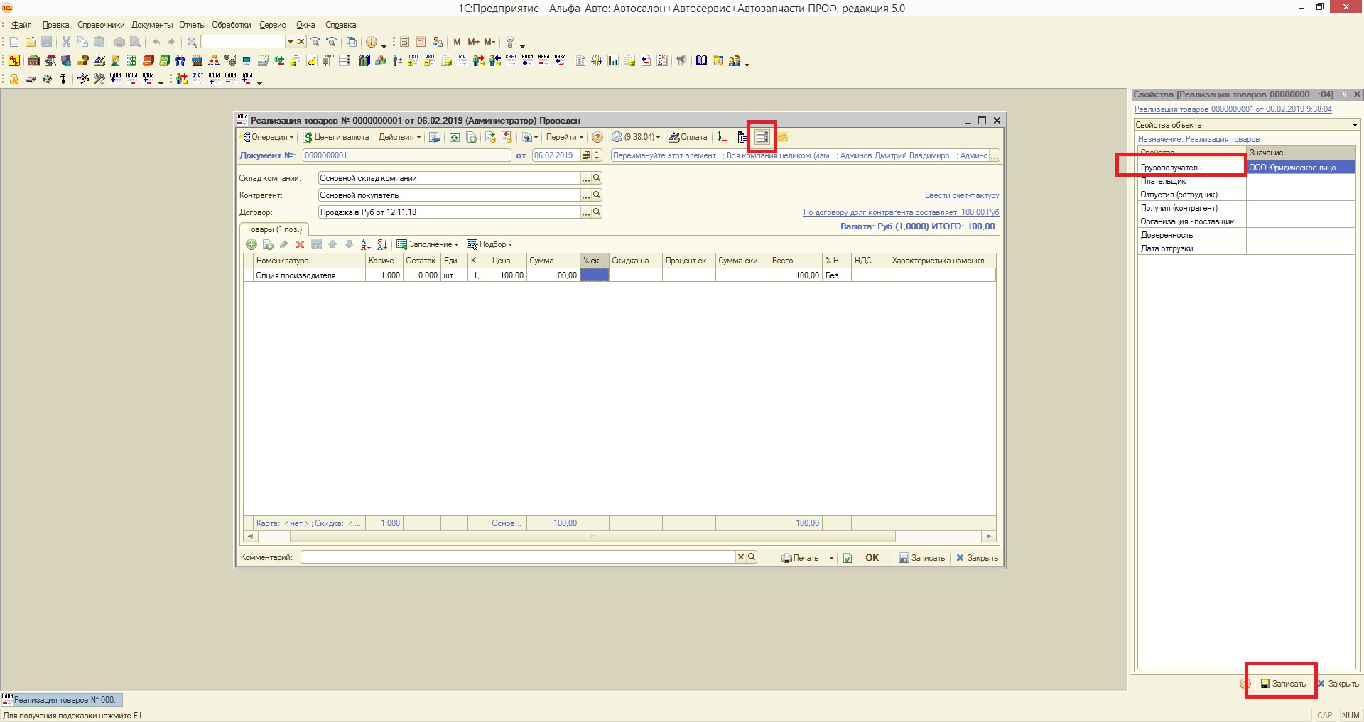This screenshot has width=1364, height=722.
Task: Open the Сервис menu
Action: (273, 25)
